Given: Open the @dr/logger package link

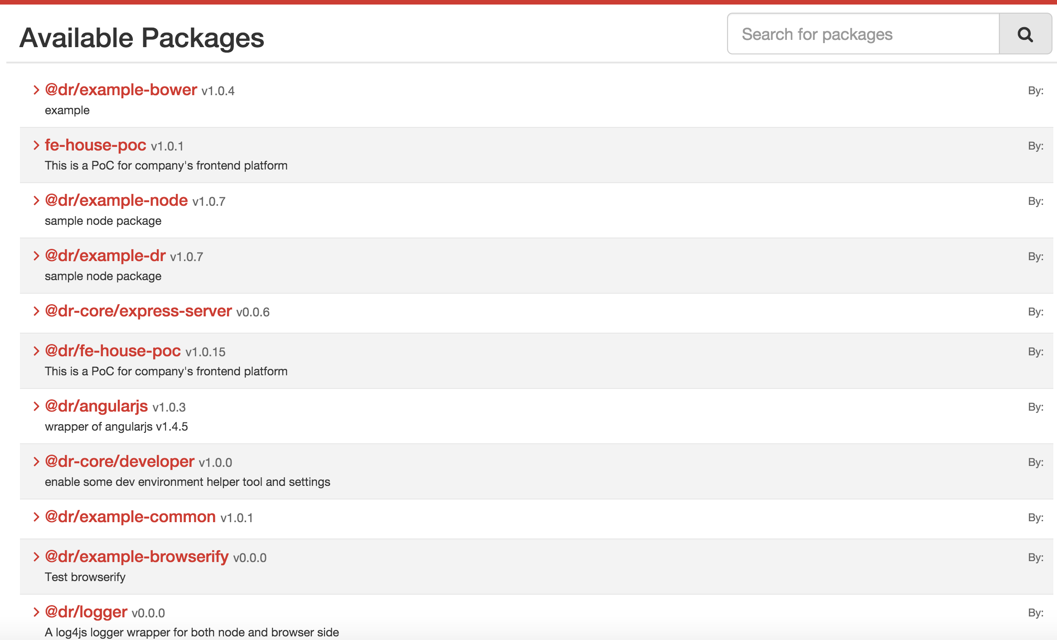Looking at the screenshot, I should [86, 612].
